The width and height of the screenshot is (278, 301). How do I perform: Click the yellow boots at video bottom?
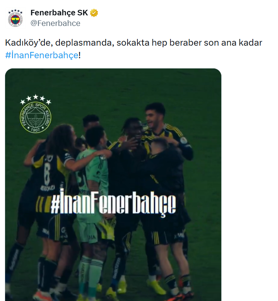click(x=156, y=286)
